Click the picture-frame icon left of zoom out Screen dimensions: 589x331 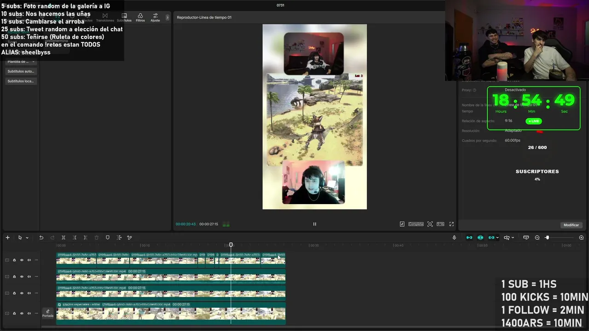526,238
